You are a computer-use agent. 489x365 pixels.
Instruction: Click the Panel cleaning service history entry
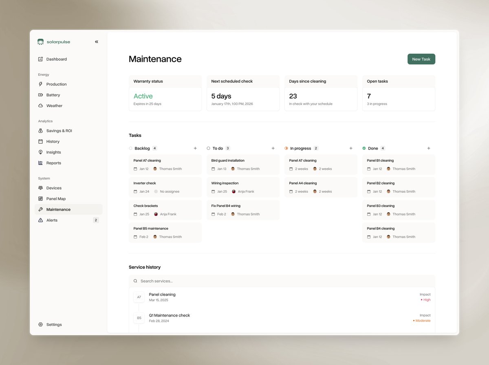[282, 297]
